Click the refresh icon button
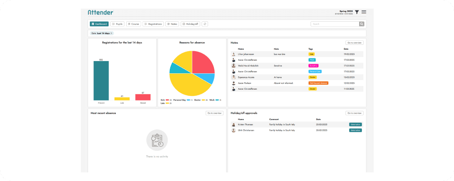 [205, 24]
